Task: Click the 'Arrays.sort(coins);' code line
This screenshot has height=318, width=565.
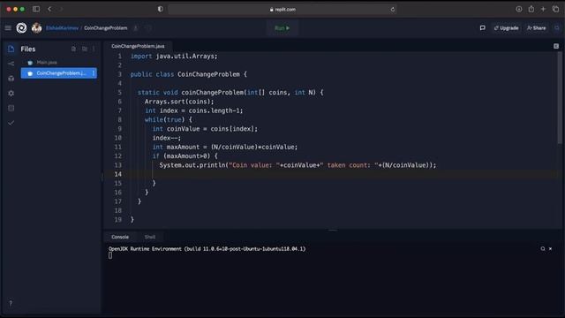Action: 179,102
